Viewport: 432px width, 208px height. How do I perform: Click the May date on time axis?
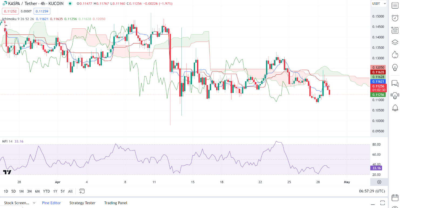(x=347, y=182)
